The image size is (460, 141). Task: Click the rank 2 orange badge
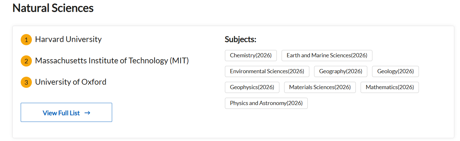(x=26, y=61)
